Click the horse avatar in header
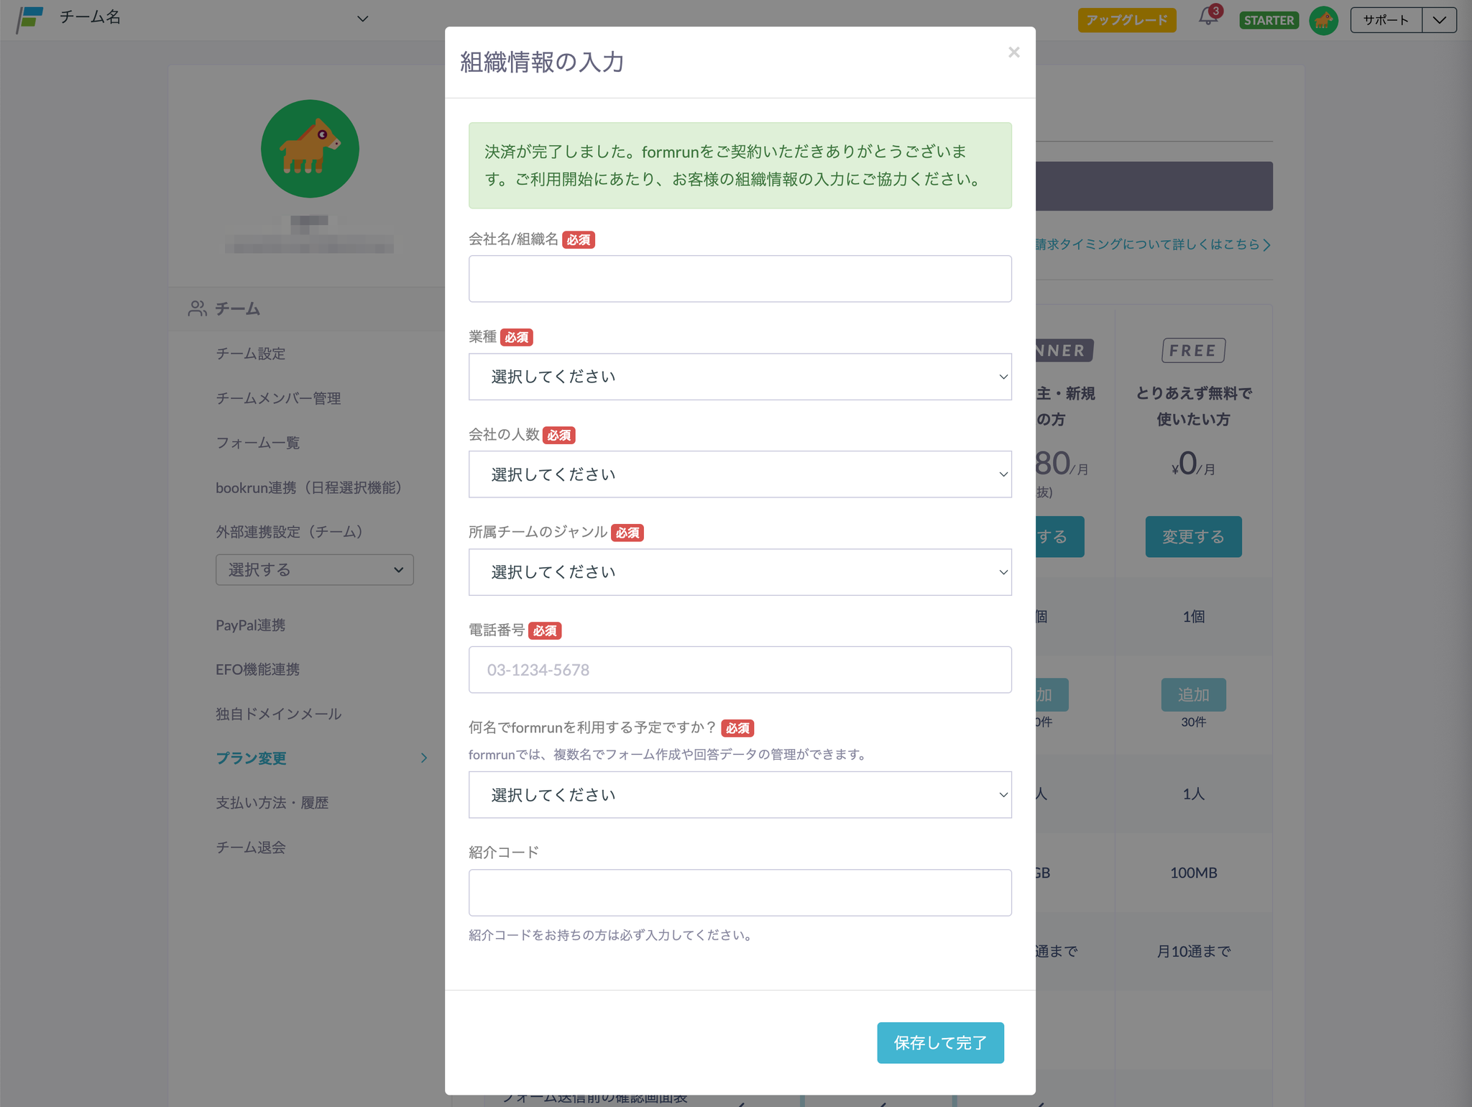Image resolution: width=1472 pixels, height=1107 pixels. [x=1323, y=20]
